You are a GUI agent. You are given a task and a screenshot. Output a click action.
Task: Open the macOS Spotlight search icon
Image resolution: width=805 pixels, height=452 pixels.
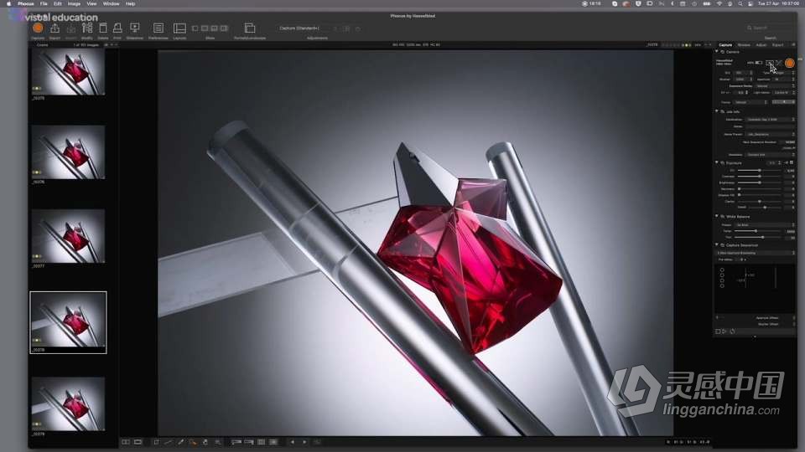(x=740, y=3)
